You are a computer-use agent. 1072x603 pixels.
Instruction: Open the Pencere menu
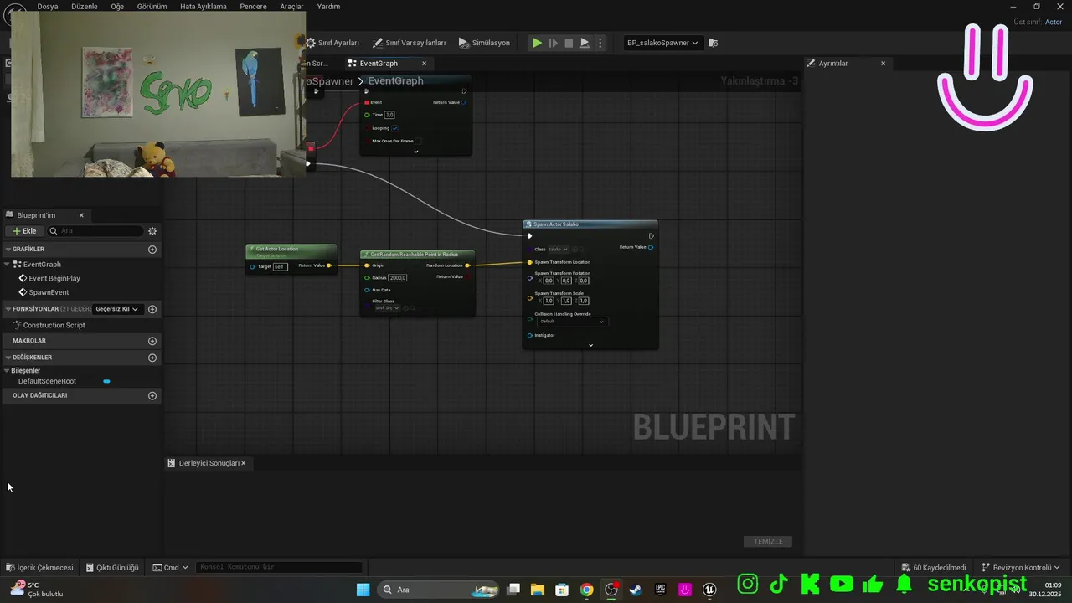click(253, 6)
